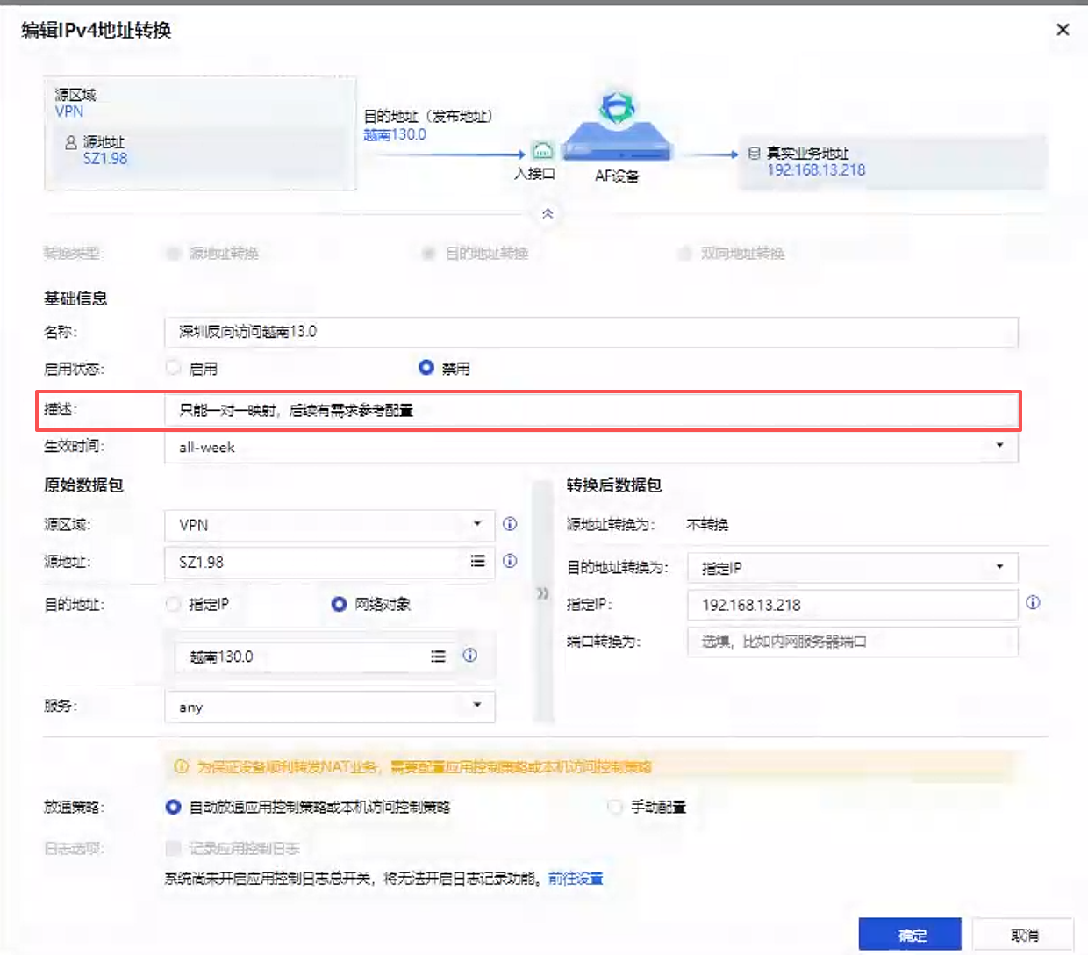Image resolution: width=1088 pixels, height=955 pixels.
Task: Select 网络对象 radio for 目的地址
Action: point(339,604)
